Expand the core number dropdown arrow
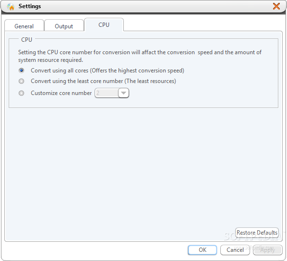The height and width of the screenshot is (261, 287). [x=123, y=93]
